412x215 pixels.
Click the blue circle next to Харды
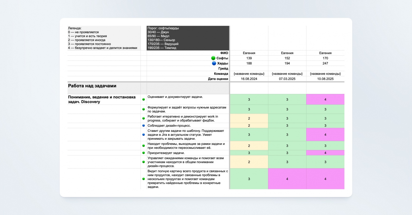coord(214,63)
